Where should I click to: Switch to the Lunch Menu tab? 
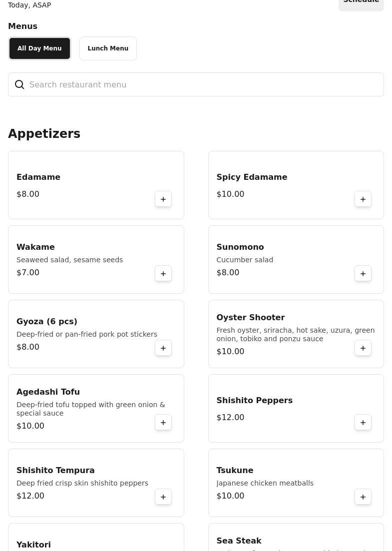click(108, 48)
